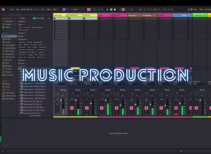This screenshot has height=154, width=211.
Task: Open the Minor scale name dropdown
Action: tap(78, 10)
